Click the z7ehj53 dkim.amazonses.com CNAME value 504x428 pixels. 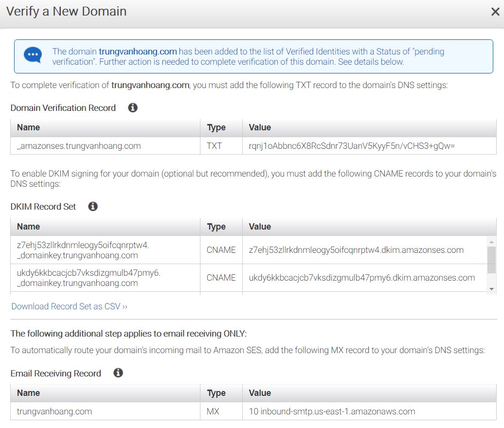[356, 250]
